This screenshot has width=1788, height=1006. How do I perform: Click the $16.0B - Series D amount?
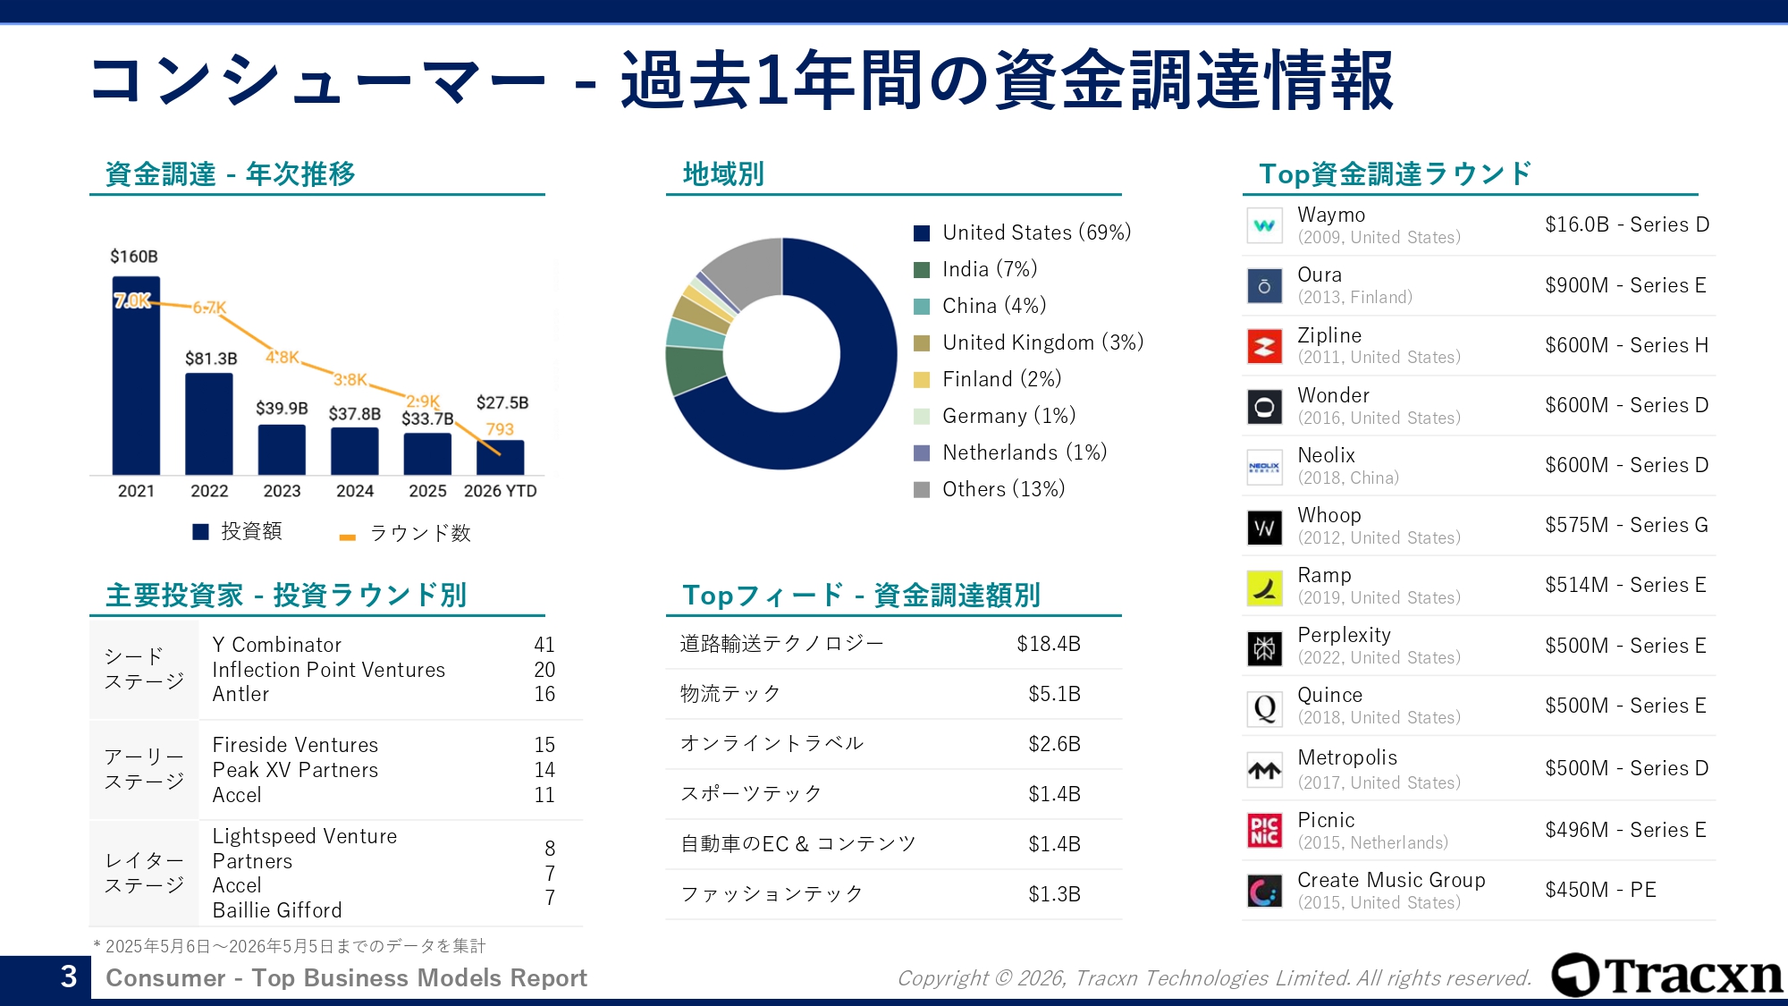[x=1627, y=225]
